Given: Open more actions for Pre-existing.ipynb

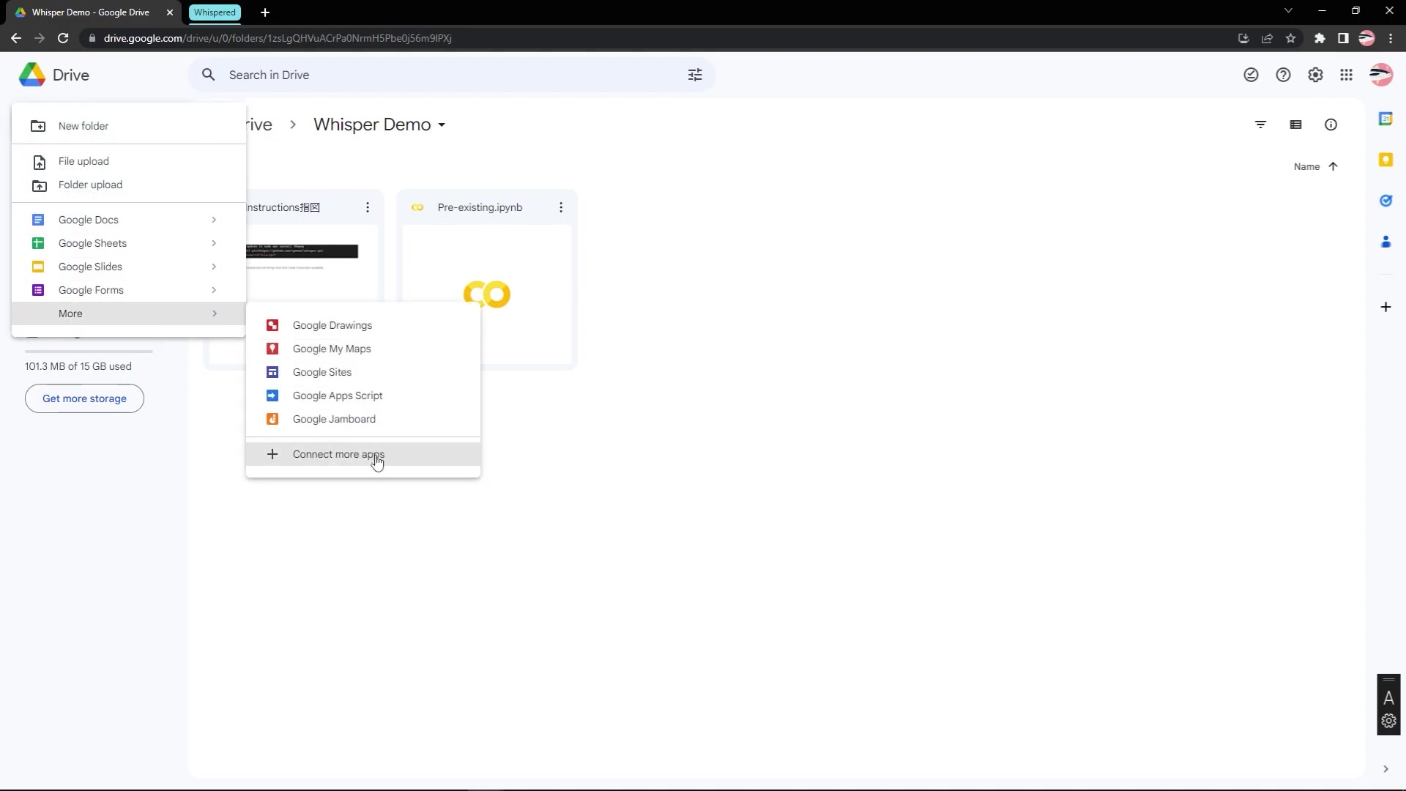Looking at the screenshot, I should (561, 207).
